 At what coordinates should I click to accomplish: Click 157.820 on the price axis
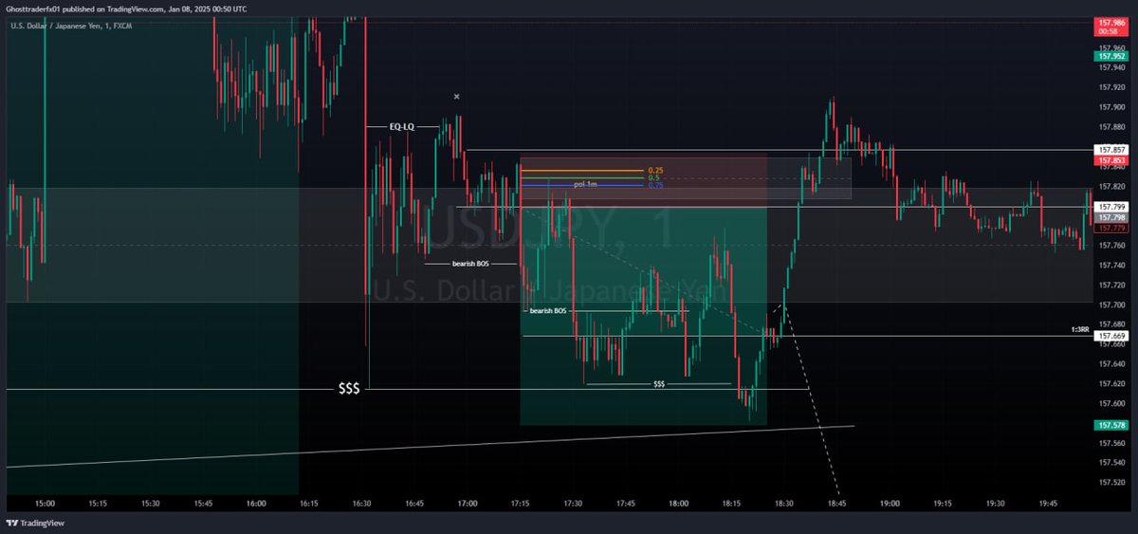1111,186
